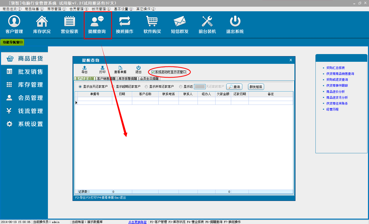Choose the 显示近 days radio button
369x224 pixels.
click(x=181, y=87)
